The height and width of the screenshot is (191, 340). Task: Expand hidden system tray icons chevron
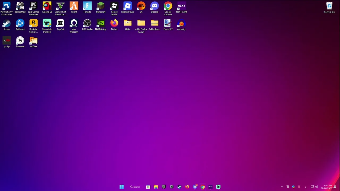[x=282, y=187]
